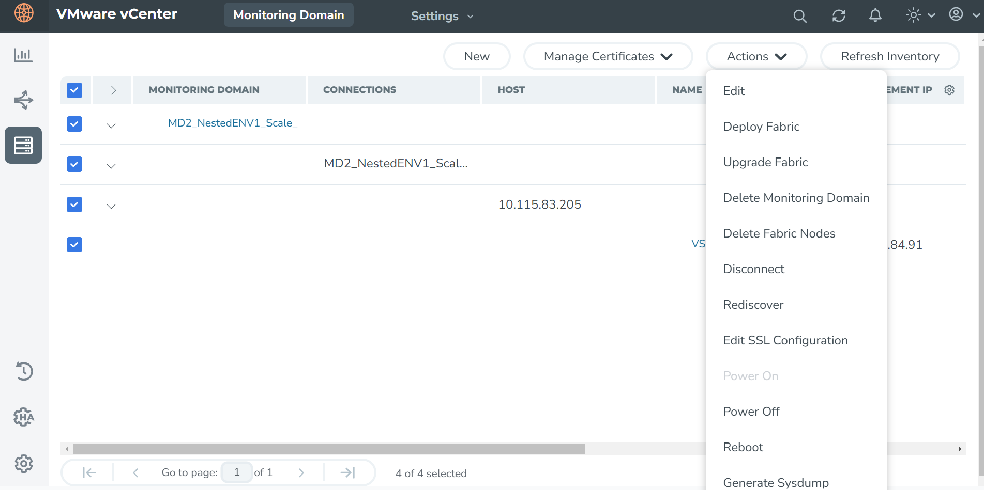The image size is (984, 490).
Task: Open the Manage Certificates dropdown
Action: click(x=608, y=56)
